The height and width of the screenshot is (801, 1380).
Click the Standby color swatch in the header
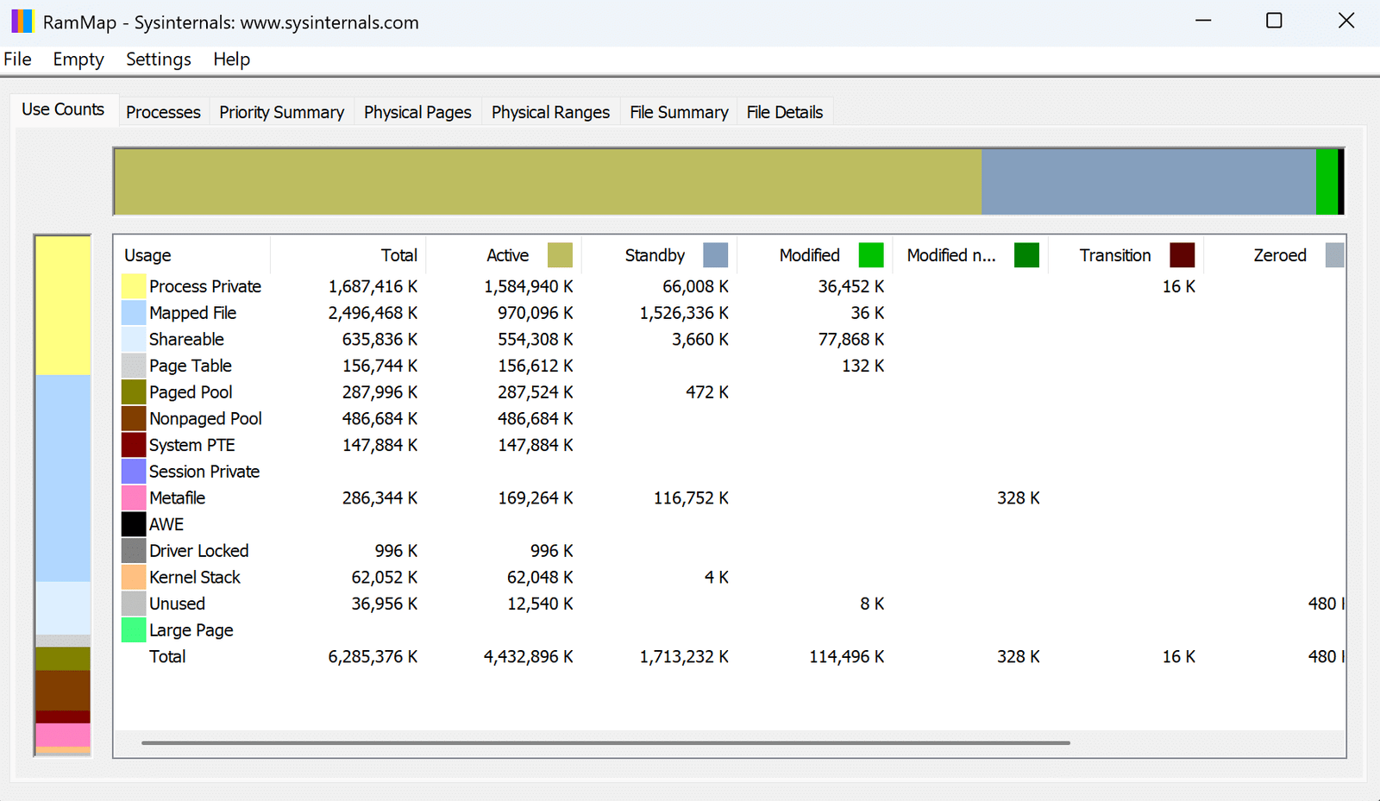tap(714, 254)
